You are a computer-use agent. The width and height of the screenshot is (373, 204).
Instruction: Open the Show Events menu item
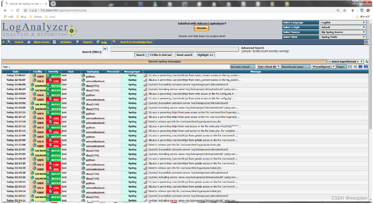pos(42,42)
